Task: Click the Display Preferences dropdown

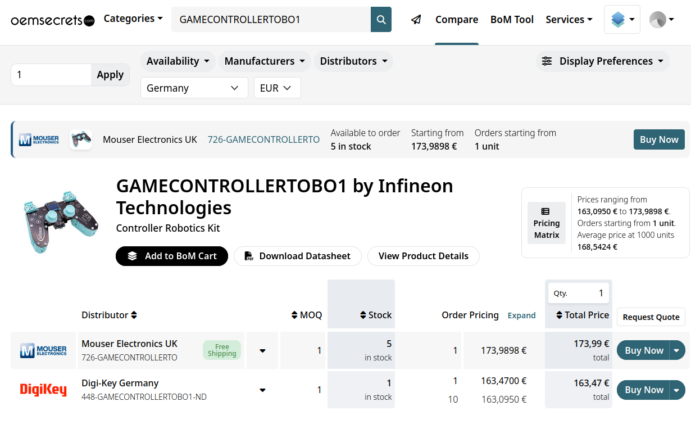Action: 602,61
